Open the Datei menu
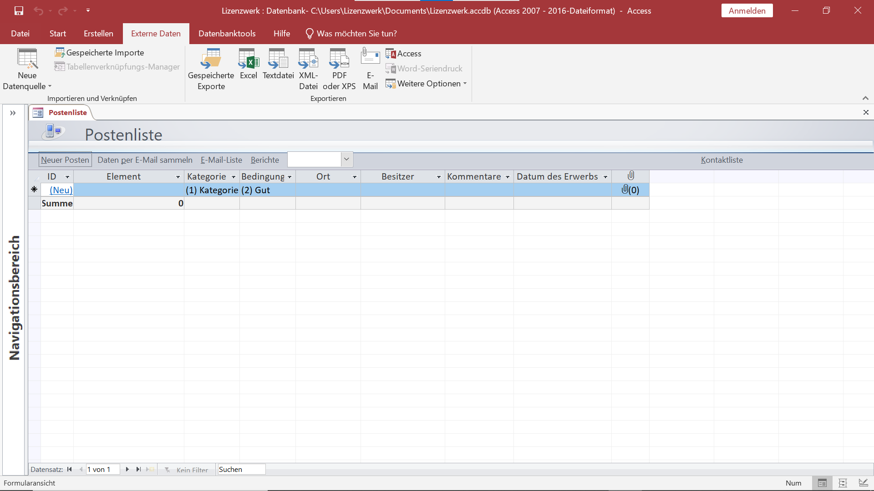The image size is (874, 491). pyautogui.click(x=20, y=34)
